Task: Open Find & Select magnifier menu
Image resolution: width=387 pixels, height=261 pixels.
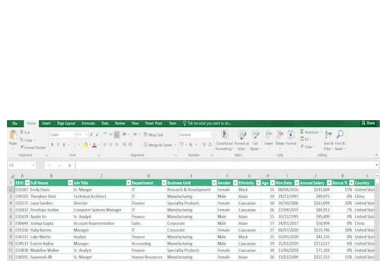Action: tap(340, 140)
